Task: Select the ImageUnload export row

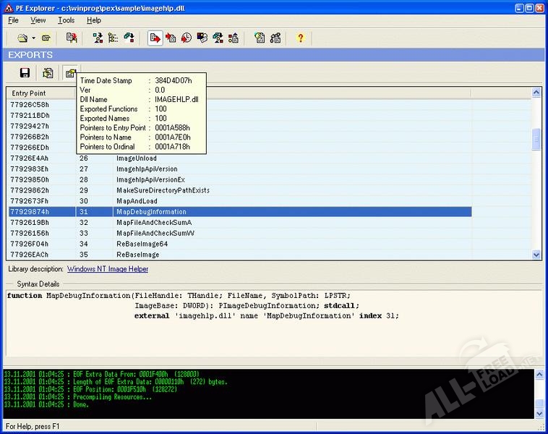Action: pos(136,158)
